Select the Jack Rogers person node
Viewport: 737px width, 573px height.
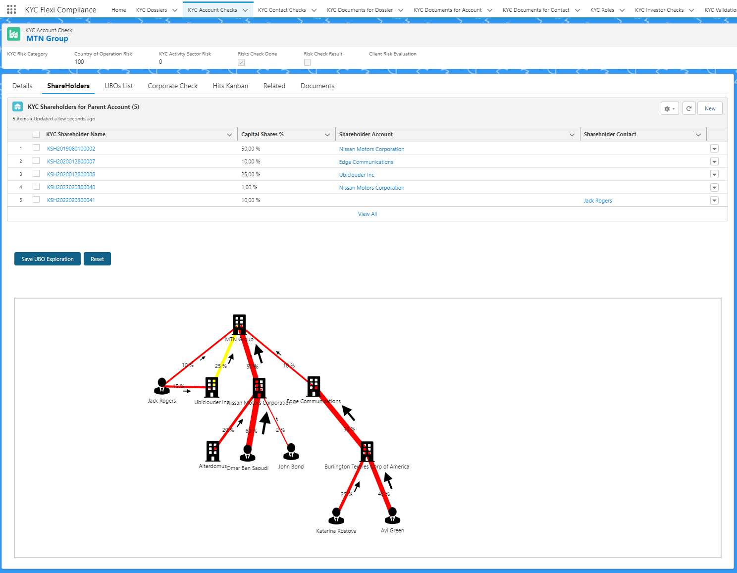coord(161,386)
